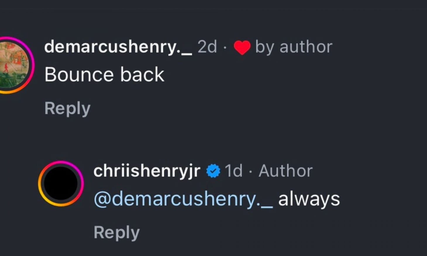Reply to chriishenryjr's "always" comment

[x=116, y=233]
